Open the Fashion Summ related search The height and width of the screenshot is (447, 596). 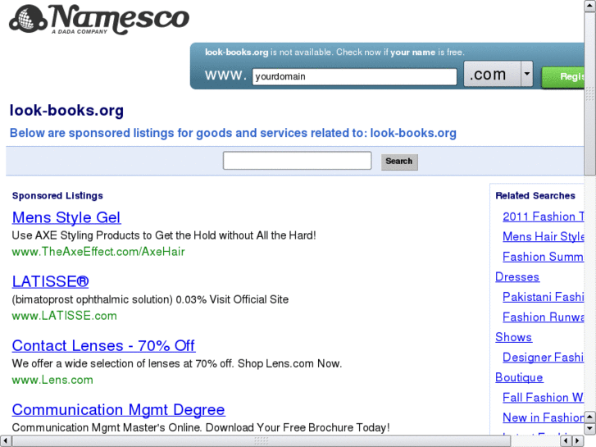(x=544, y=257)
